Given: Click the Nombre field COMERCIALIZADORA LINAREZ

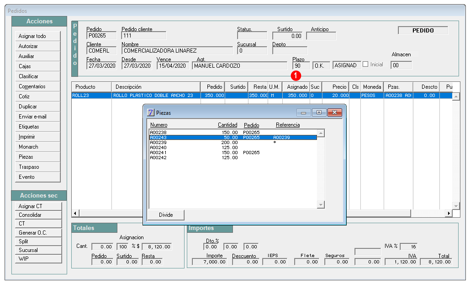Looking at the screenshot, I should click(x=177, y=51).
